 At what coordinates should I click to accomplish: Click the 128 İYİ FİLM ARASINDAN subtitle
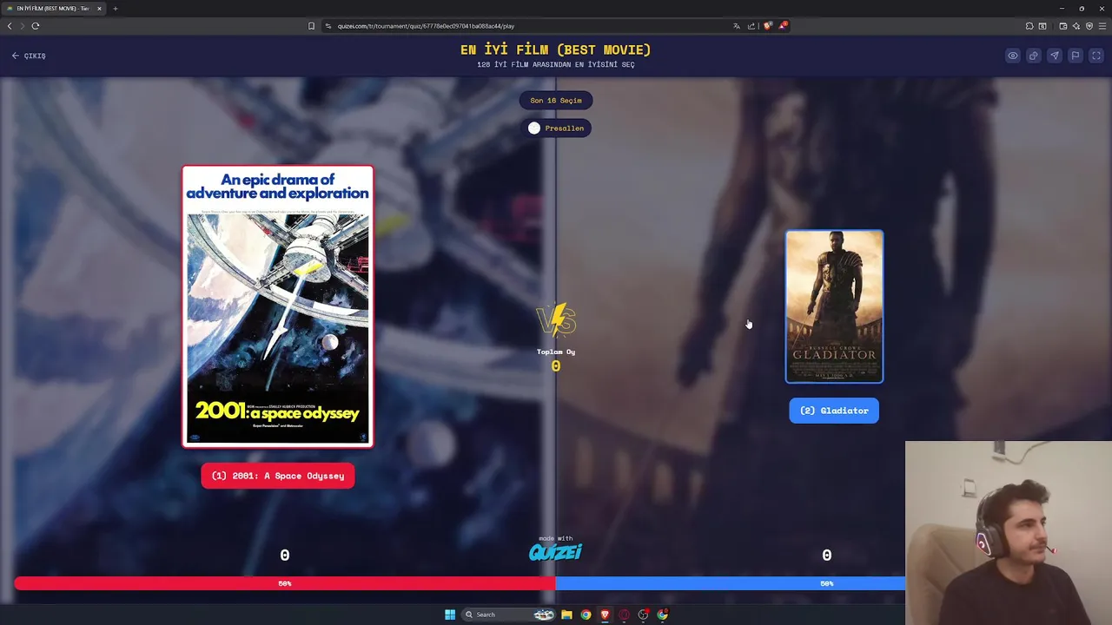[556, 65]
